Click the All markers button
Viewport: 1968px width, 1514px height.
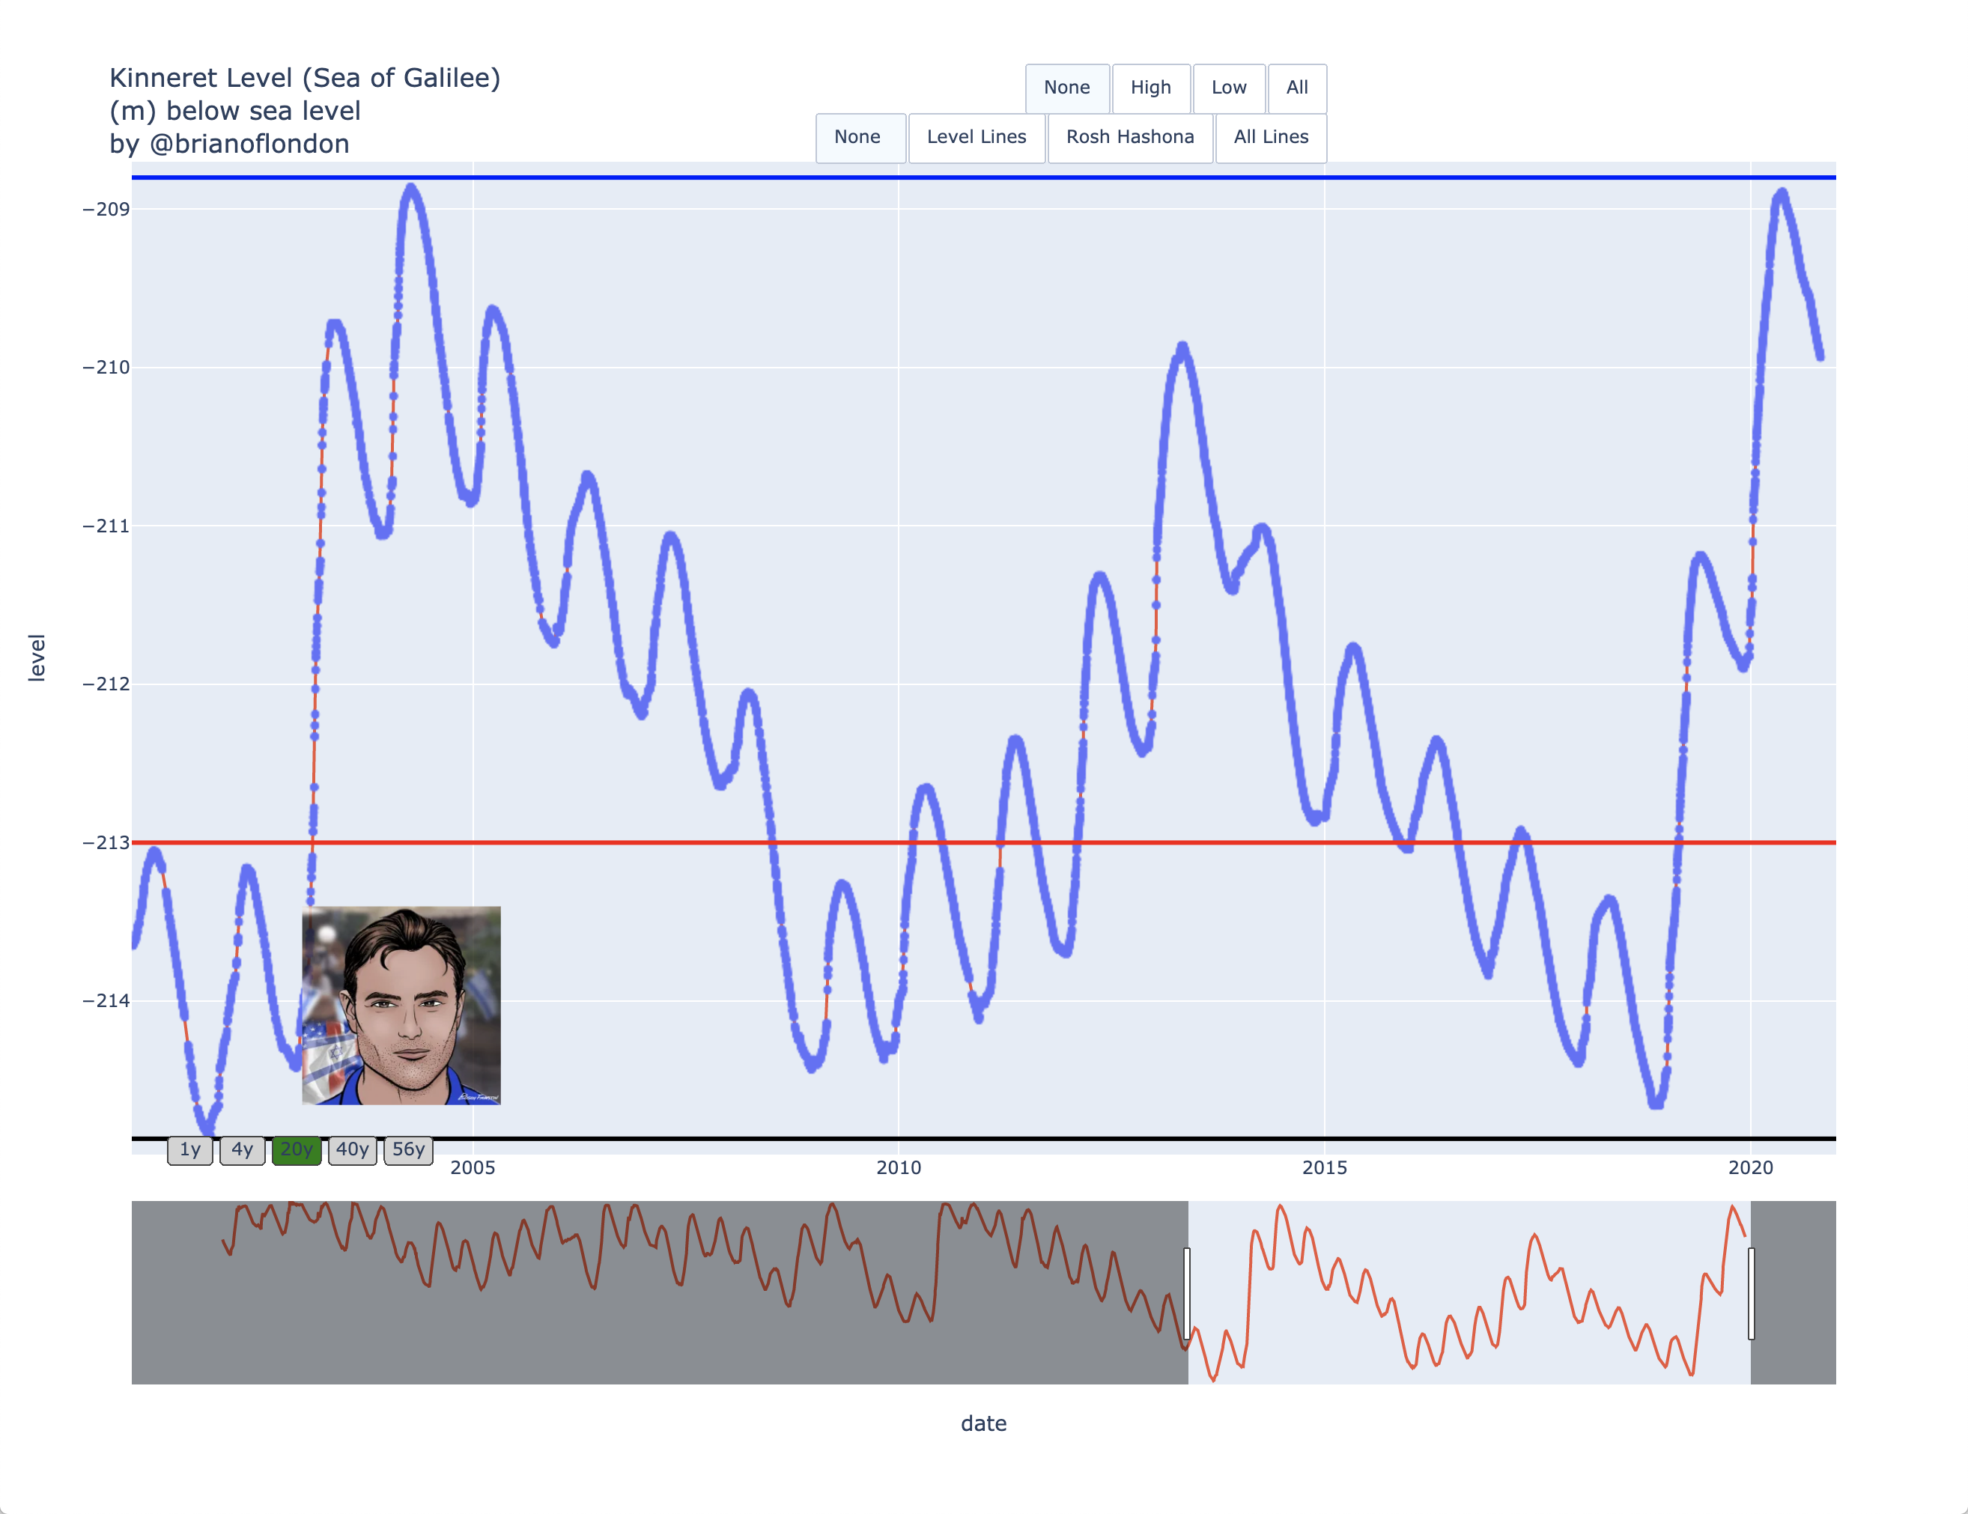(x=1297, y=88)
